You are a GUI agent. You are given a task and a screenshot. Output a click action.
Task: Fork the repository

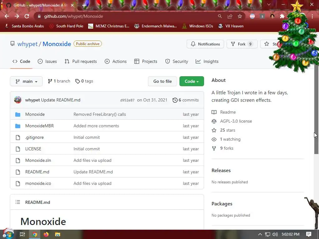242,44
